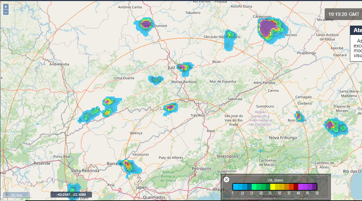This screenshot has height=201, width=362.
Task: Click the 20 km scale bar
Action: pos(16,195)
